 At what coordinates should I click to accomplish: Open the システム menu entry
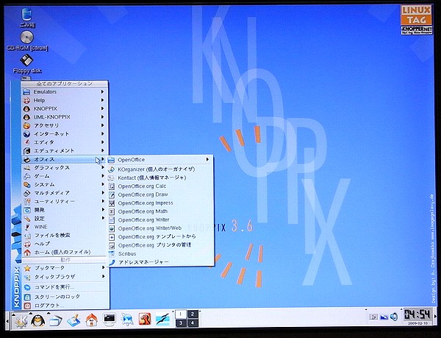65,185
